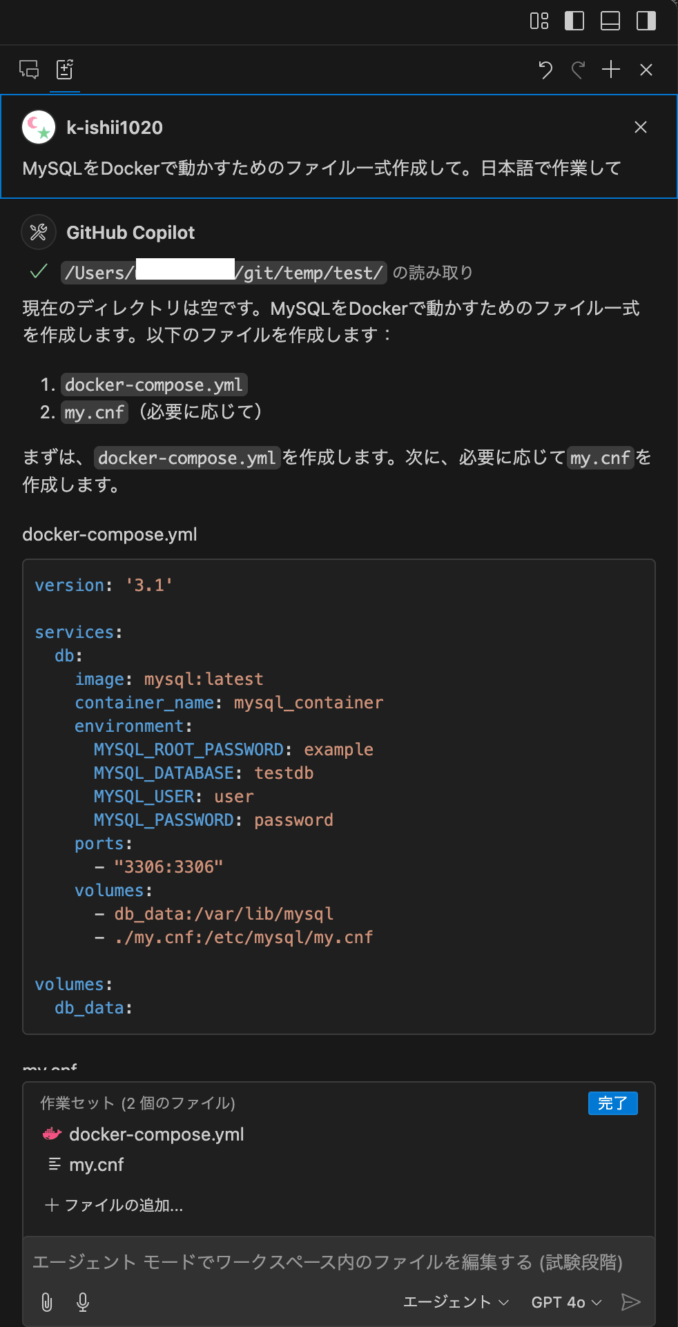This screenshot has height=1327, width=678.
Task: Open my.cnf in the working set
Action: pos(96,1165)
